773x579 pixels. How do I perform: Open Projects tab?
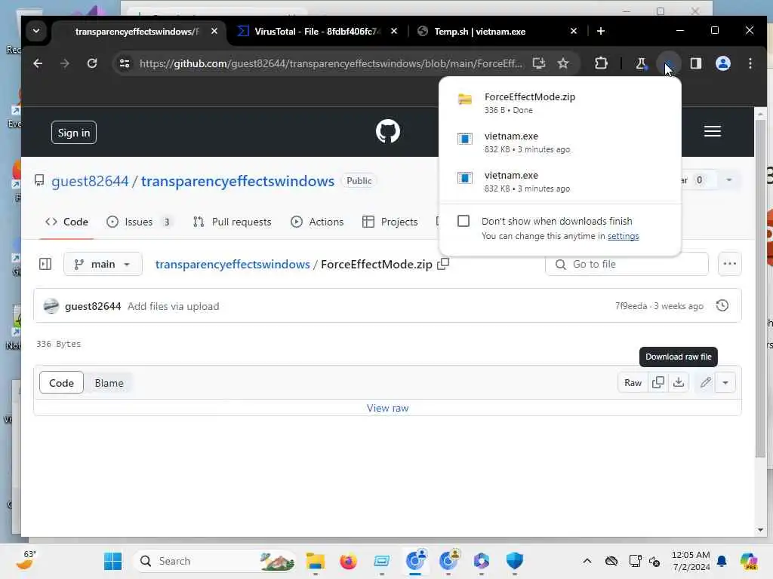390,222
